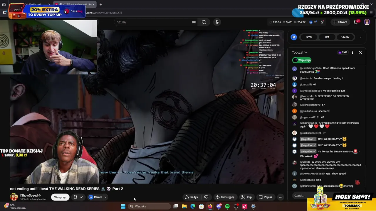The height and width of the screenshot is (211, 376).
Task: Open the Topczat chat mode dropdown
Action: coord(299,52)
